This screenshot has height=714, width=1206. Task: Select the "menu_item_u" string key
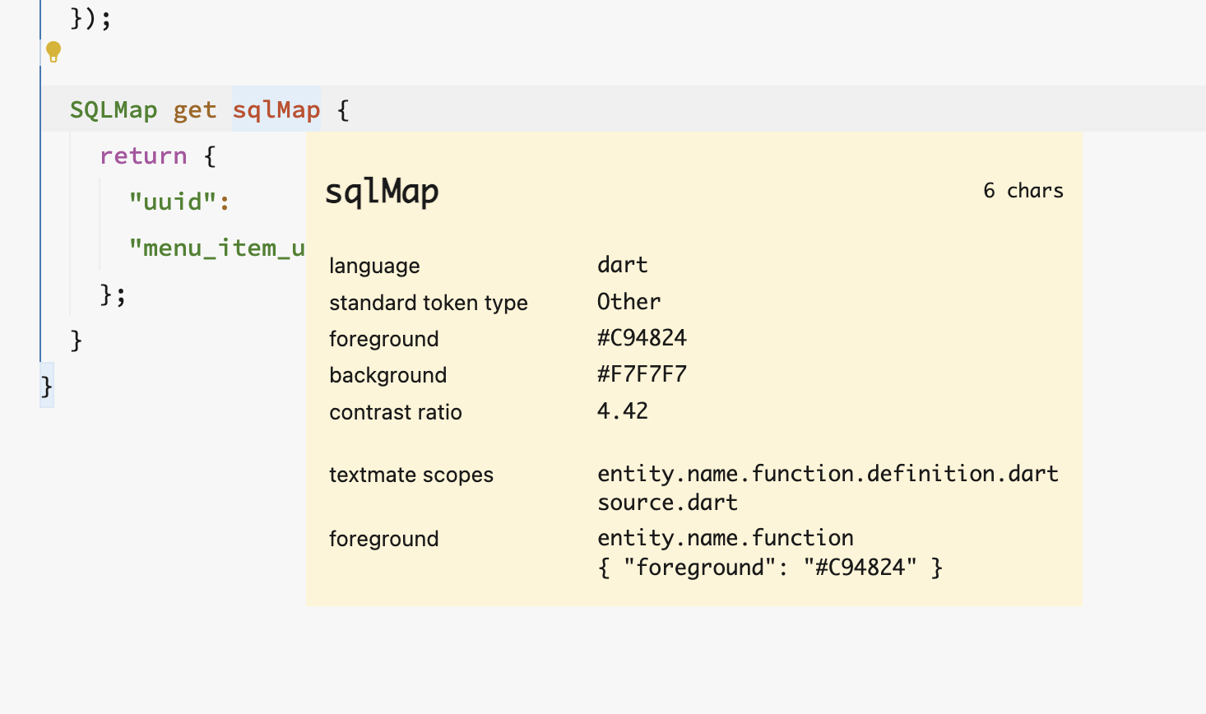click(x=217, y=248)
